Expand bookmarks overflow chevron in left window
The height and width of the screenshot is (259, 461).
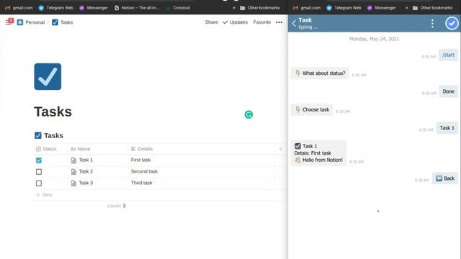coord(234,8)
